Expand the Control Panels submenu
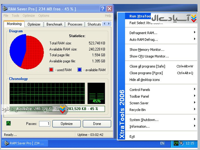The width and height of the screenshot is (200, 150). (x=140, y=89)
